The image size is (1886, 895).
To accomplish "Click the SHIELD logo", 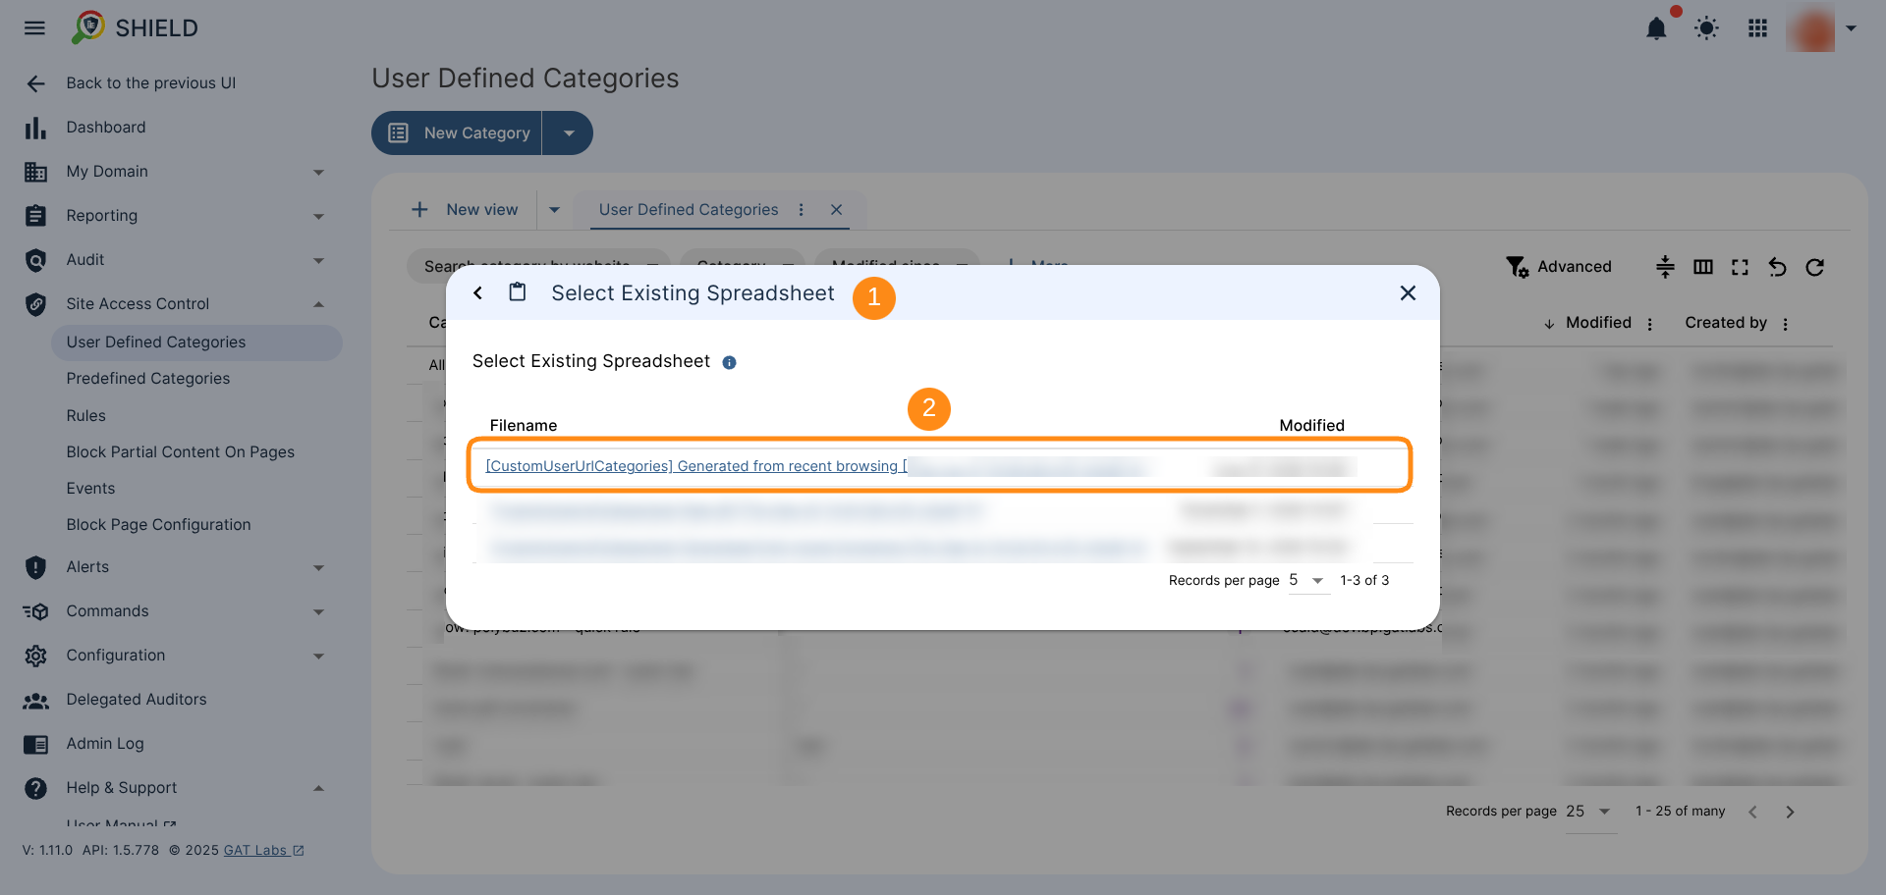I will (136, 27).
